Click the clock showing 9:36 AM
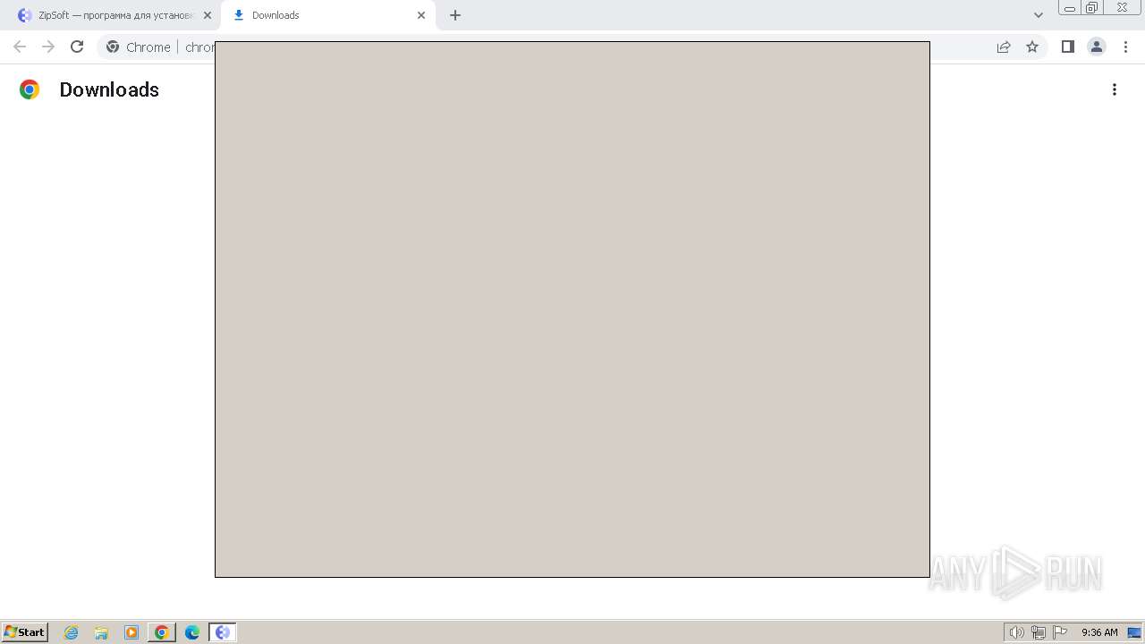The width and height of the screenshot is (1145, 644). click(x=1099, y=632)
